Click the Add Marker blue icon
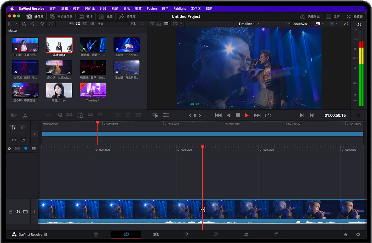 coord(26,149)
